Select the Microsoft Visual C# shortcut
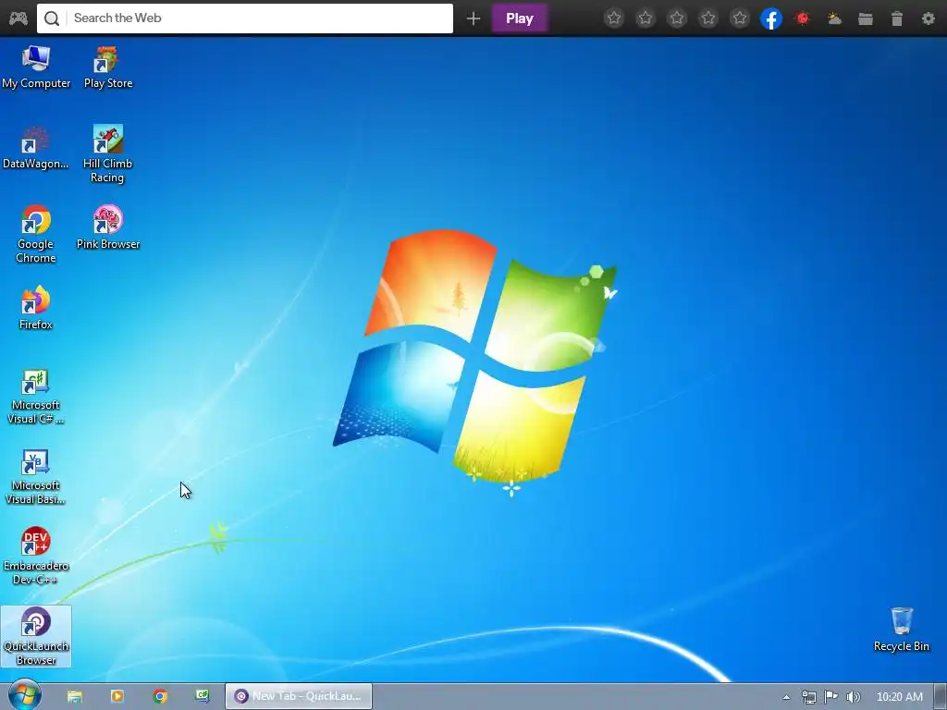 coord(36,398)
